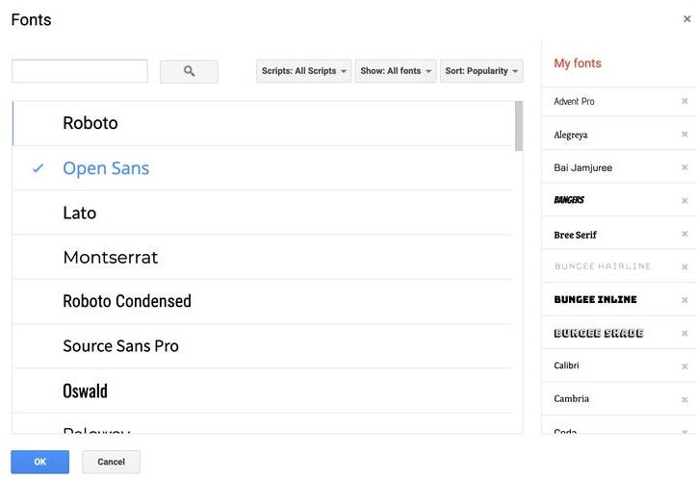Select the Lato font
The width and height of the screenshot is (697, 479).
tap(262, 213)
